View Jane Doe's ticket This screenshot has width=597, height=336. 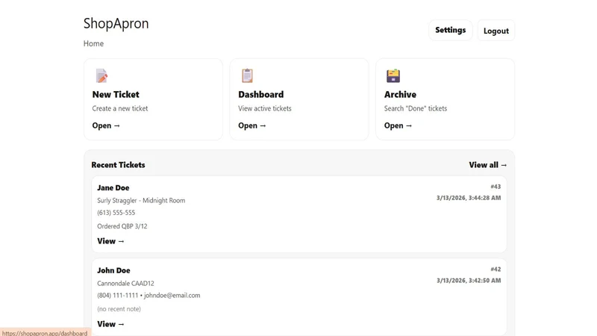pyautogui.click(x=110, y=241)
